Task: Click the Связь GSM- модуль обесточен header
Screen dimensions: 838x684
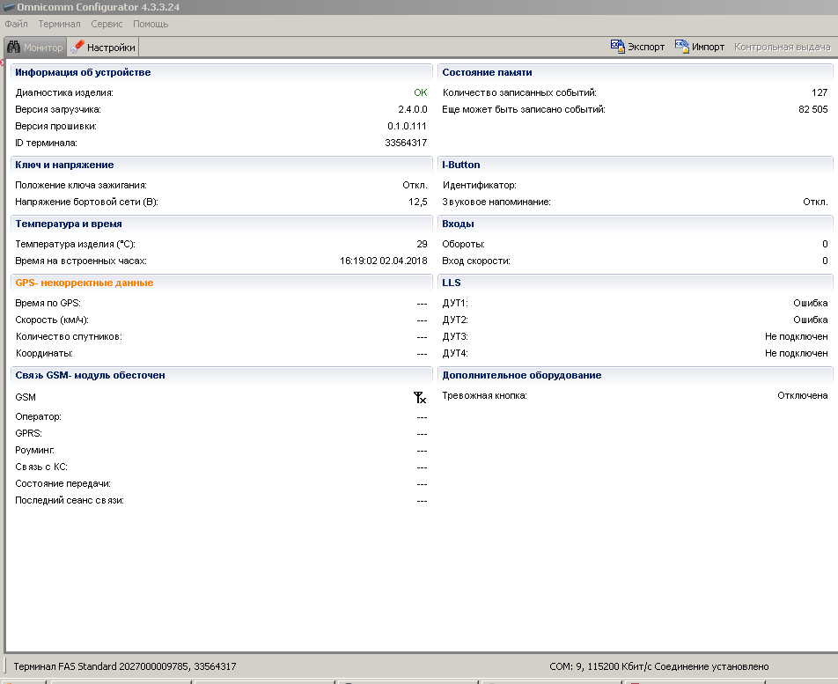Action: [90, 375]
